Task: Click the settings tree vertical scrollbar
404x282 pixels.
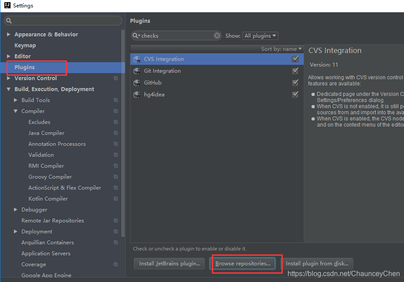Action: [x=123, y=133]
